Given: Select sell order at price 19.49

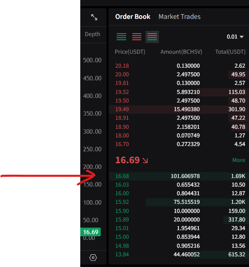Looking at the screenshot, I should 179,110.
